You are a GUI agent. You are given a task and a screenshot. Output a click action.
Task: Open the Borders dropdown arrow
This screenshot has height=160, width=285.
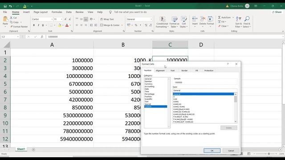tap(54, 25)
